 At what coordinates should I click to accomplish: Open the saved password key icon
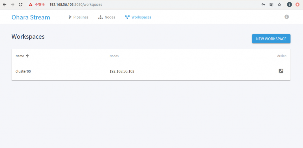point(263,5)
